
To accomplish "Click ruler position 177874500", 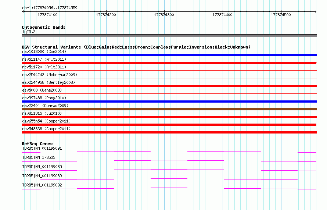I will (x=281, y=15).
